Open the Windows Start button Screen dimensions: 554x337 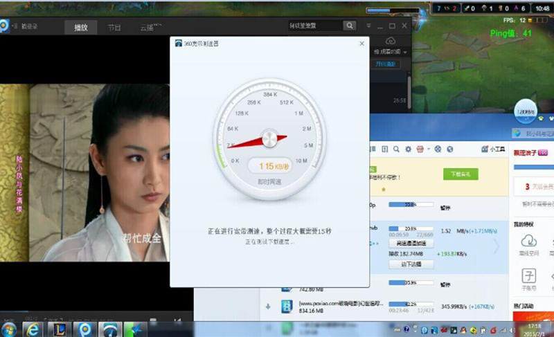point(9,330)
